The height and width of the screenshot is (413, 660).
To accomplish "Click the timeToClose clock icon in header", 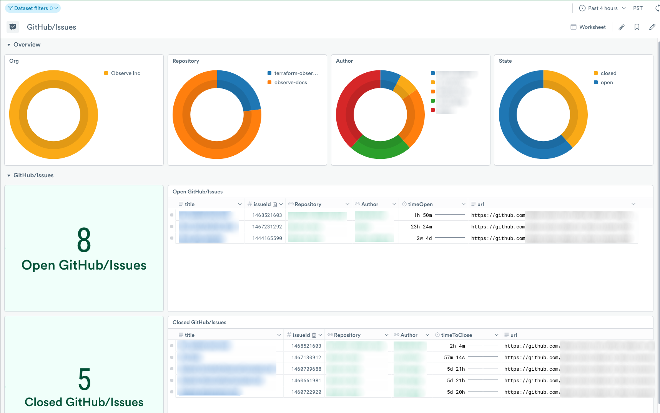I will pyautogui.click(x=437, y=335).
